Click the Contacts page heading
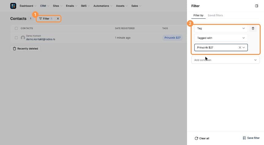This screenshot has width=264, height=145. point(18,19)
